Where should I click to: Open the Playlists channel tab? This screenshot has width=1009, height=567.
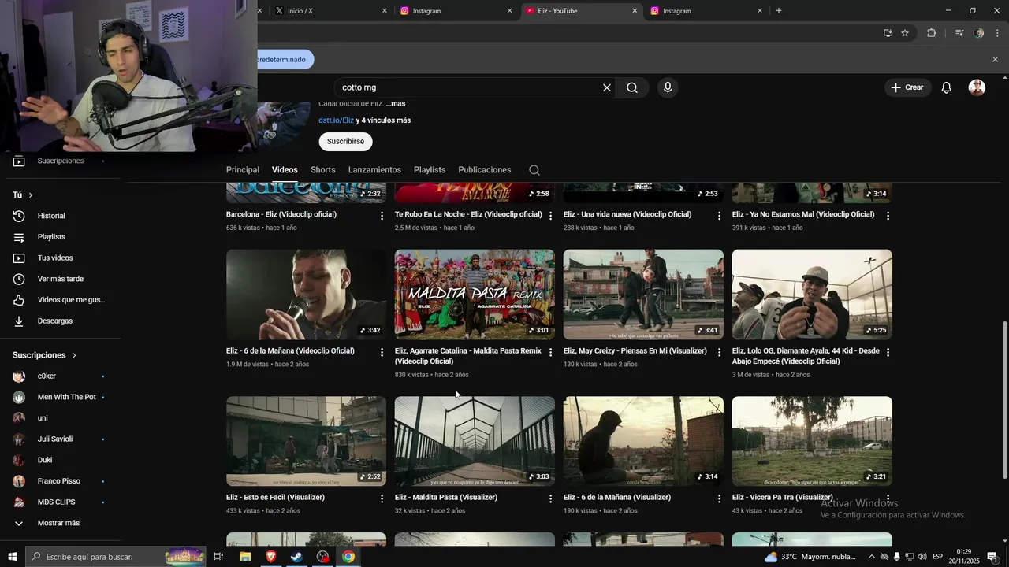tap(430, 170)
